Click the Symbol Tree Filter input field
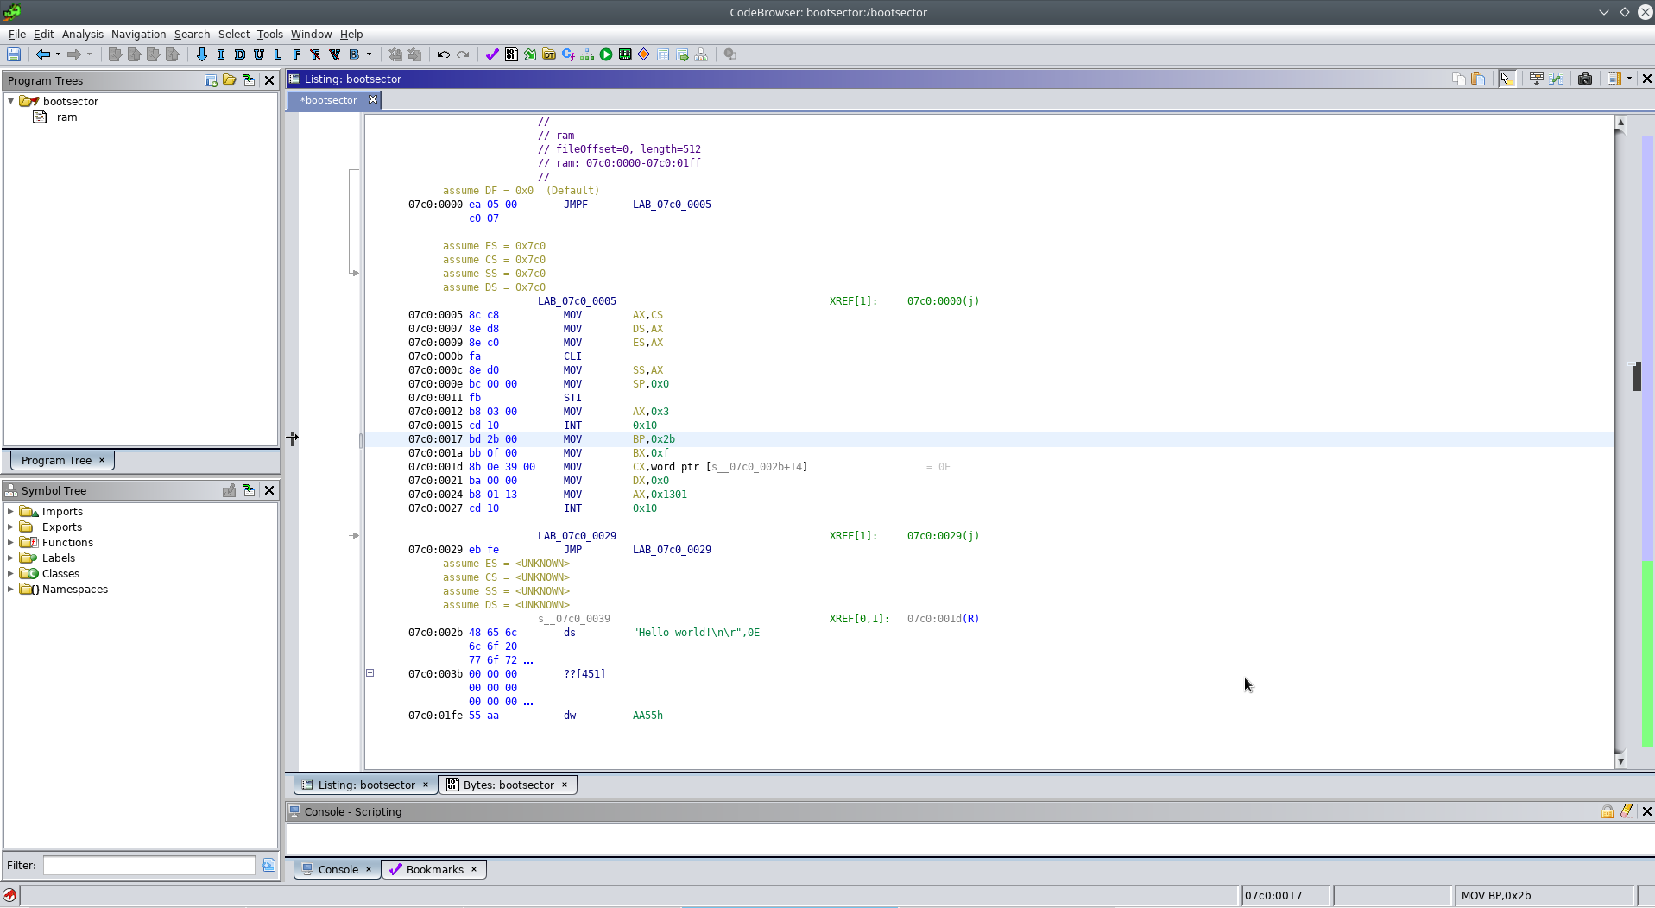The width and height of the screenshot is (1655, 908). coord(147,866)
